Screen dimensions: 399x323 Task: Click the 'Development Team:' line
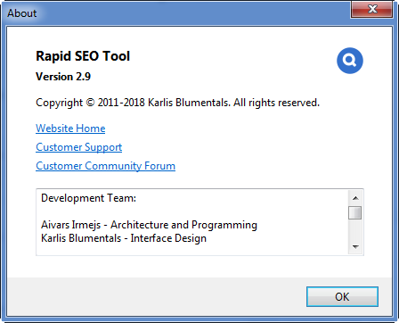point(88,198)
